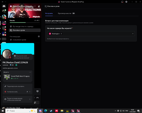Click the screen share icon in voice panel

37,91
